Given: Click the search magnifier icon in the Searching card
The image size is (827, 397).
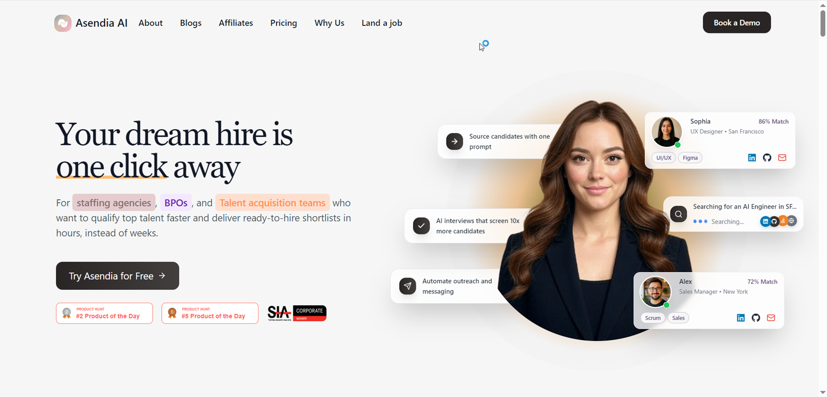Looking at the screenshot, I should (x=679, y=214).
